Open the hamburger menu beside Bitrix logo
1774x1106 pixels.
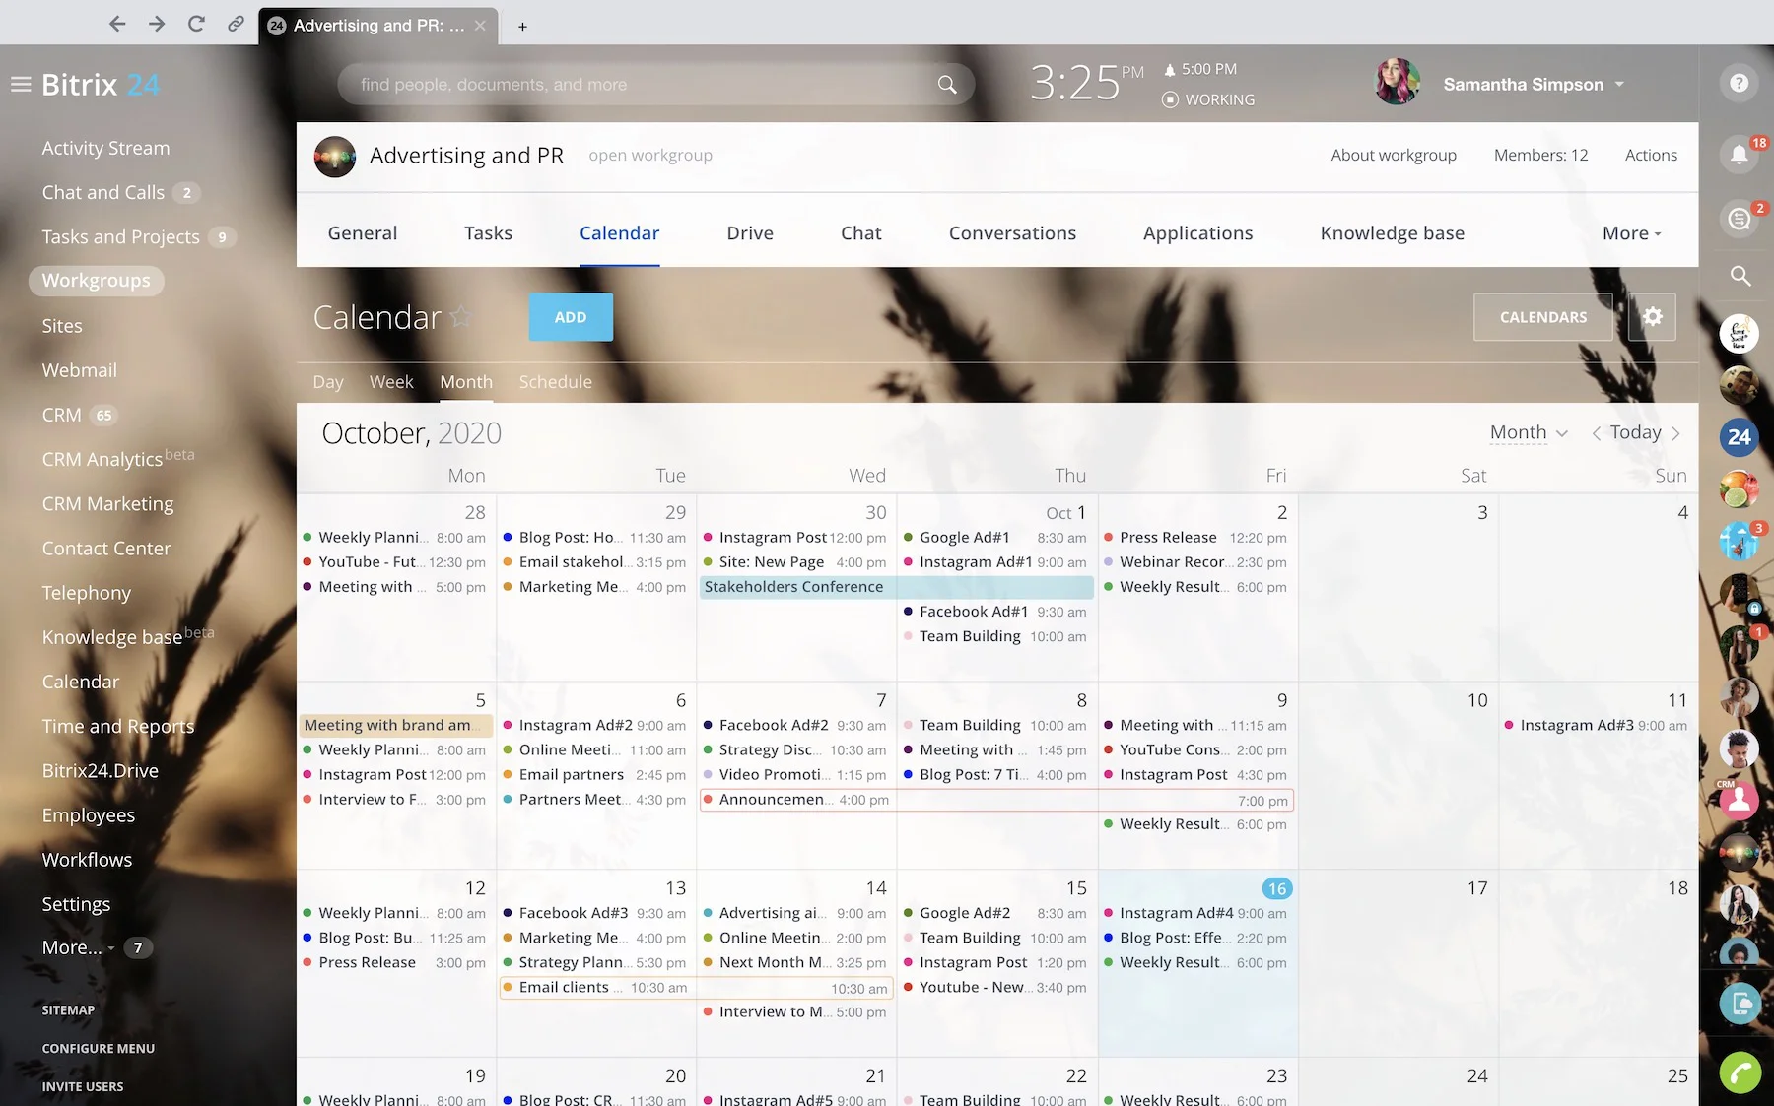click(x=21, y=85)
